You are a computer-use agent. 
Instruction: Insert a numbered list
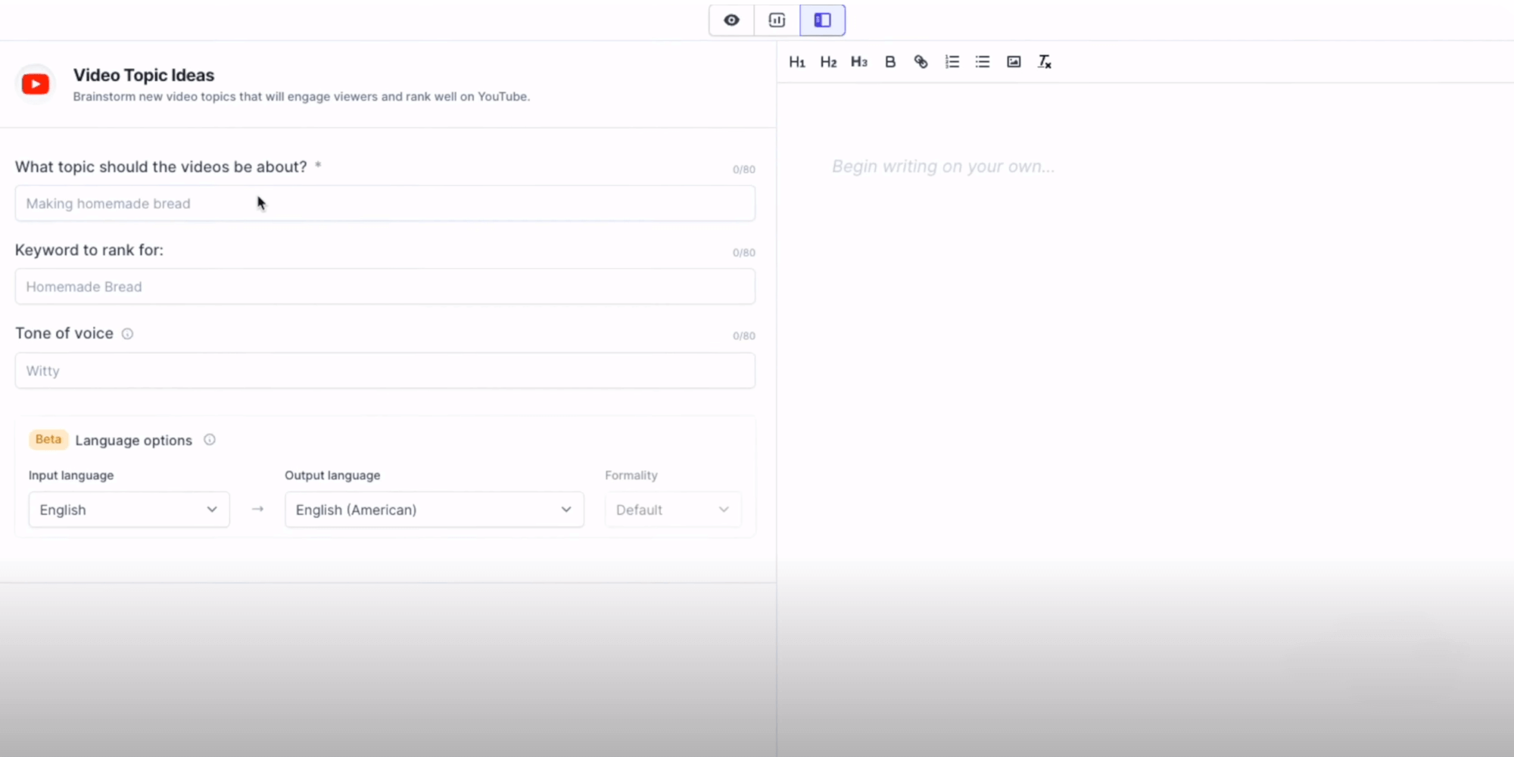(952, 62)
